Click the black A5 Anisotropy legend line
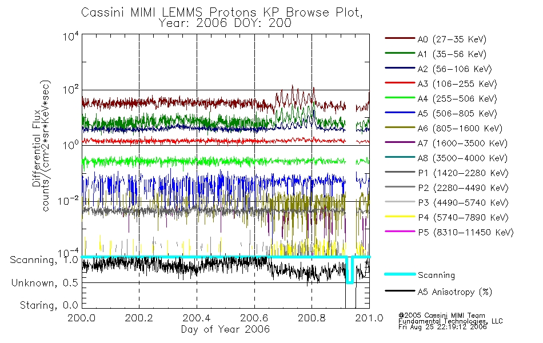Viewport: 543px width, 343px height. pos(400,290)
